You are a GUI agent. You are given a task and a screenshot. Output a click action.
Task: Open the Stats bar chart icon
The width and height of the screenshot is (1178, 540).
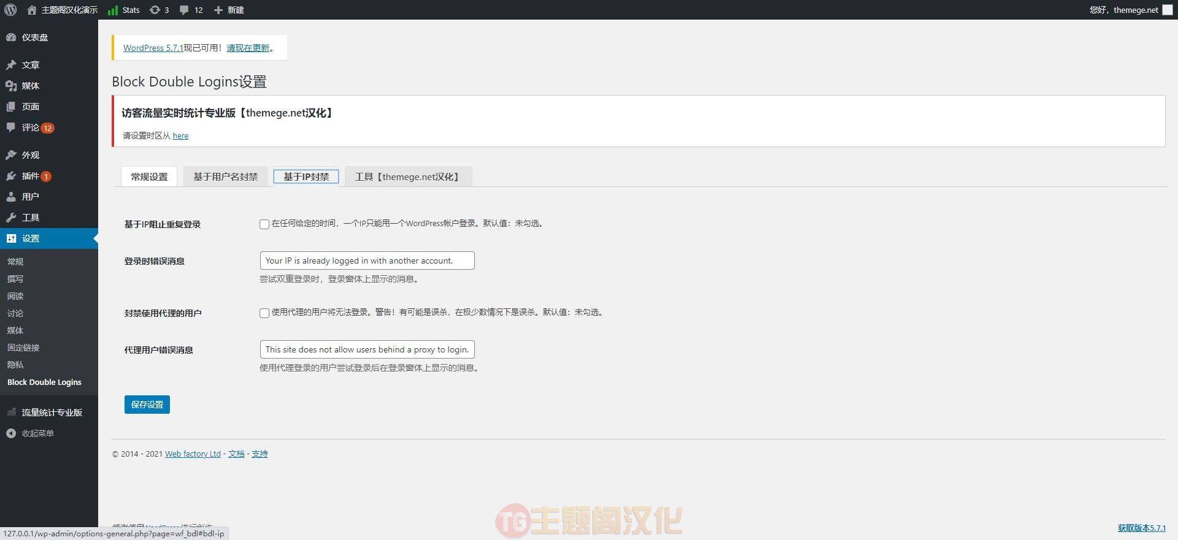pos(113,10)
